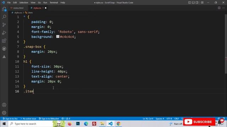The image size is (227, 127).
Task: Open the UTF-8 encoding selector
Action: [x=169, y=119]
